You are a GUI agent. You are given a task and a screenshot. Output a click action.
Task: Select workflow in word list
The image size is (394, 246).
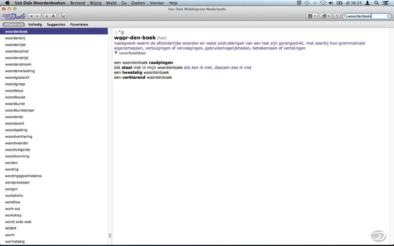coord(54,202)
